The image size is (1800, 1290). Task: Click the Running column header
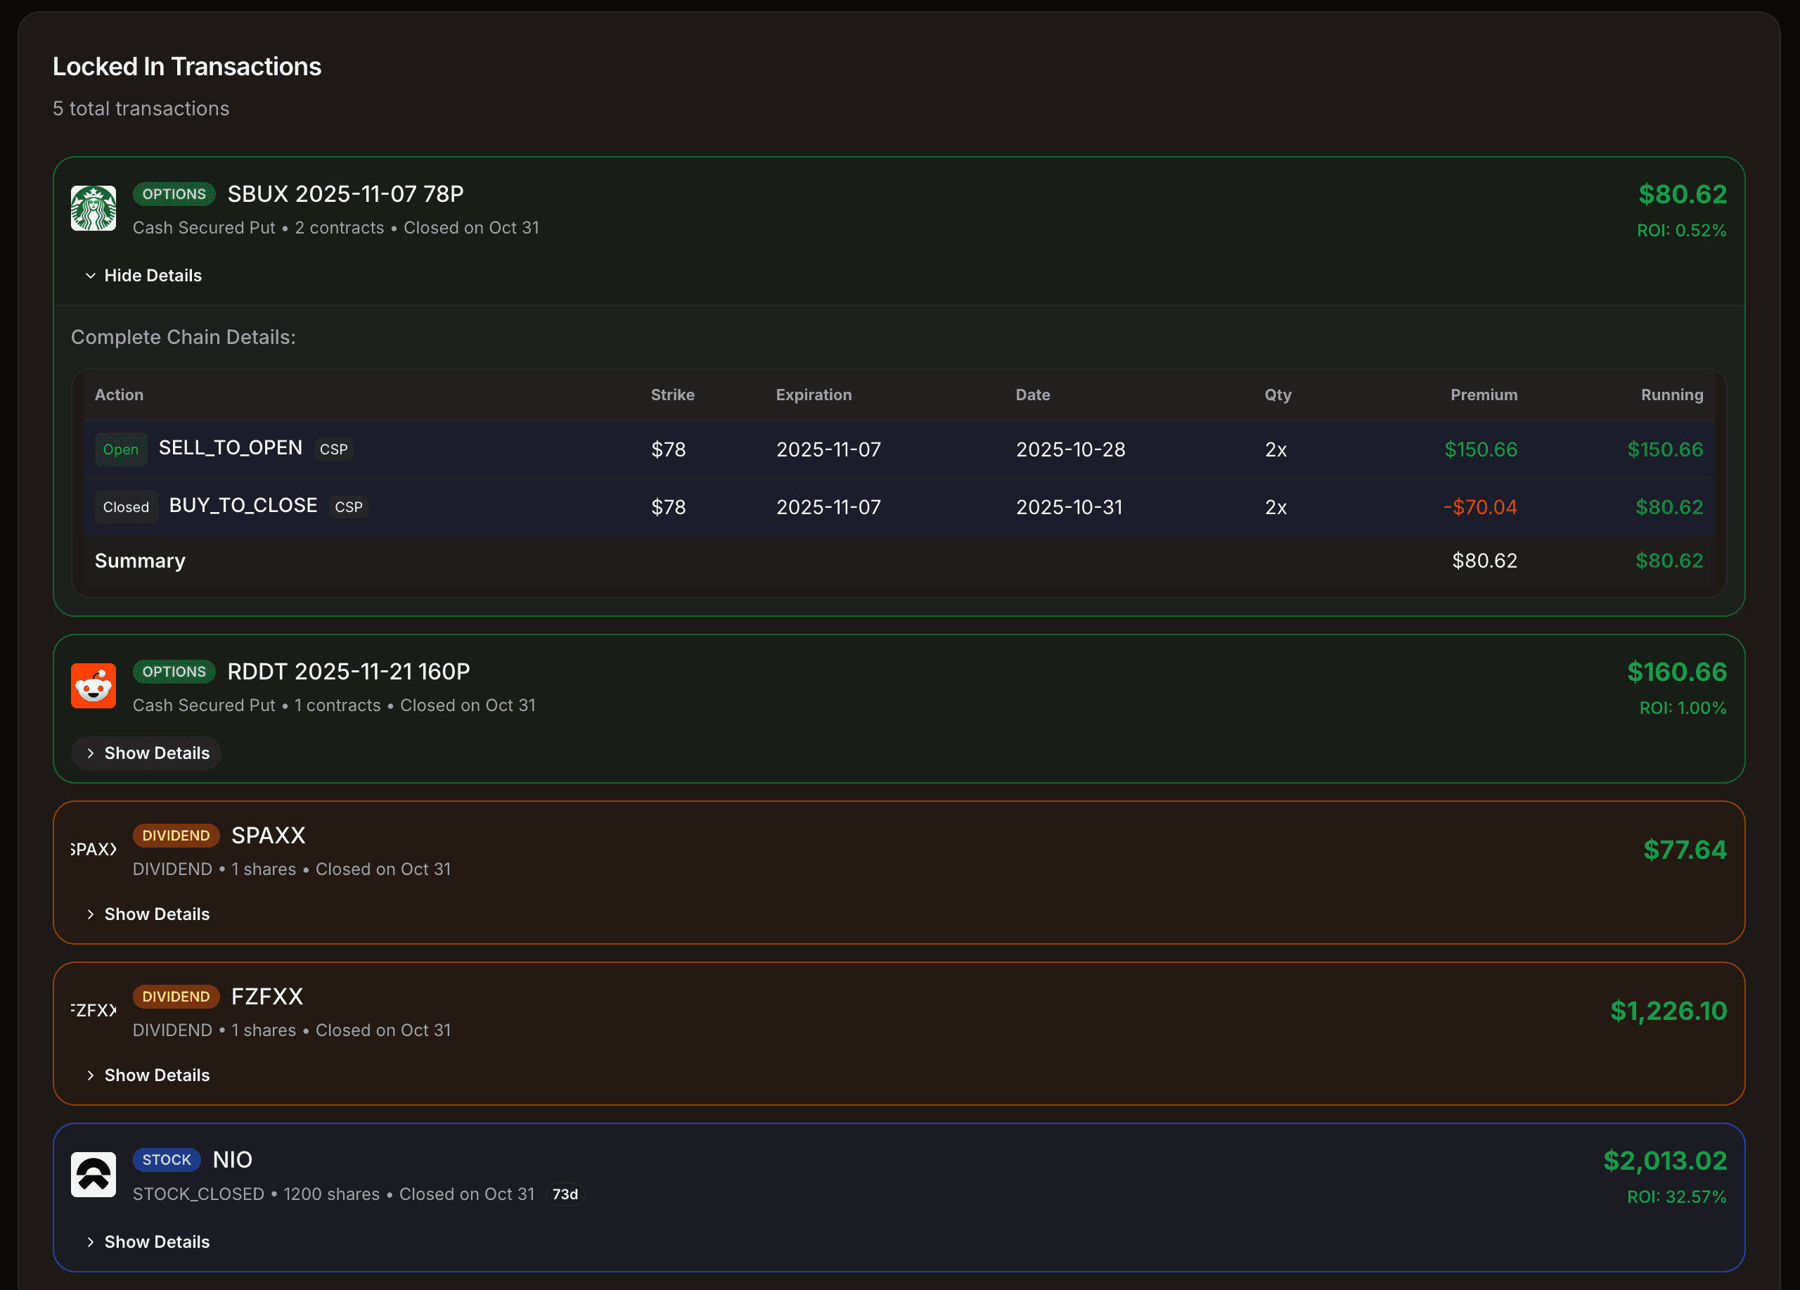pyautogui.click(x=1672, y=395)
